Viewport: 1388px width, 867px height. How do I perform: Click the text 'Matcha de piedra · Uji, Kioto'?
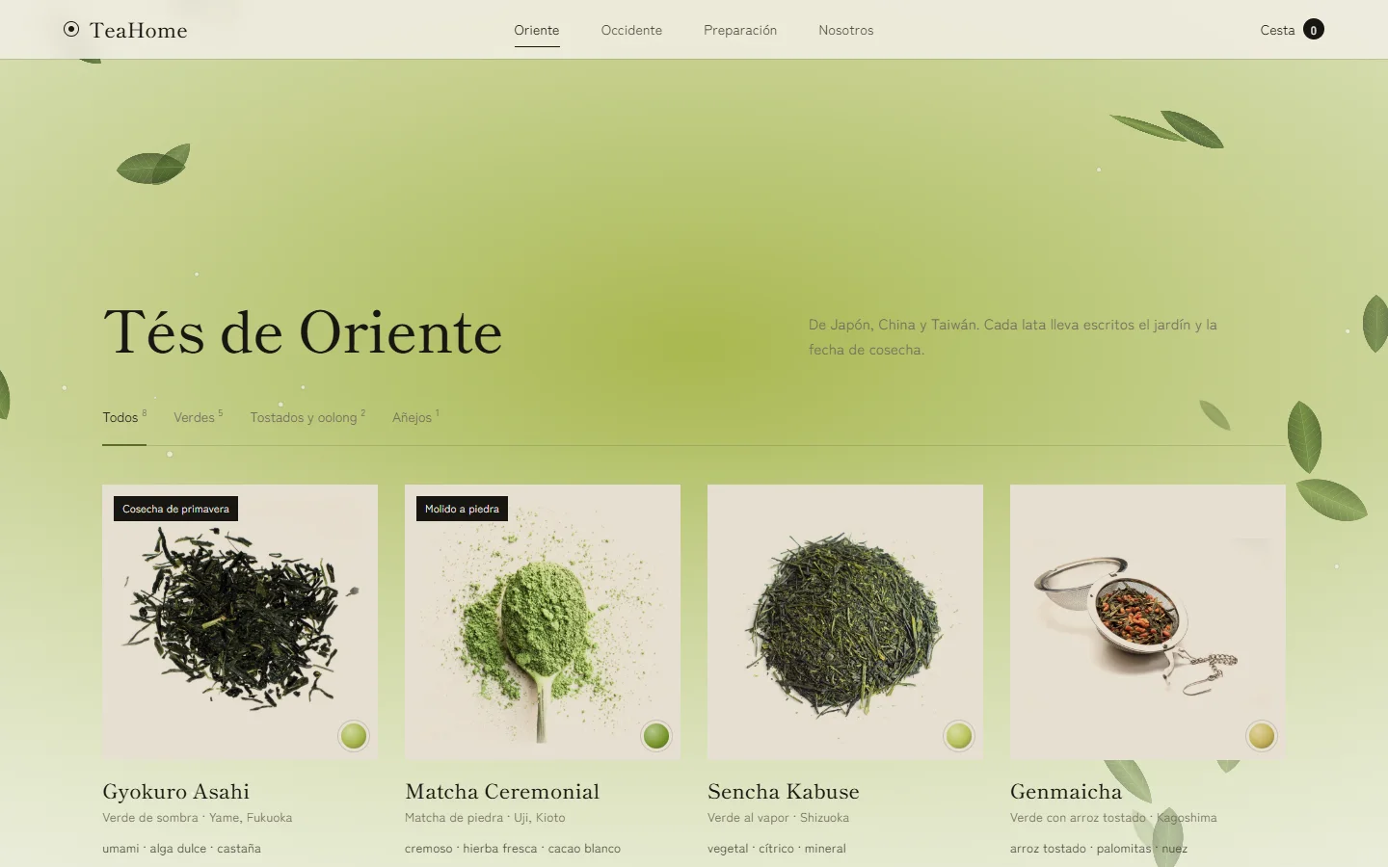click(485, 818)
